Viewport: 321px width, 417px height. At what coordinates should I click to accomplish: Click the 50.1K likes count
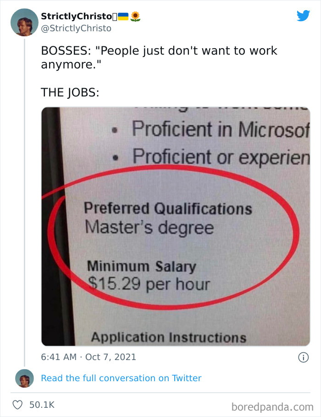coord(42,405)
